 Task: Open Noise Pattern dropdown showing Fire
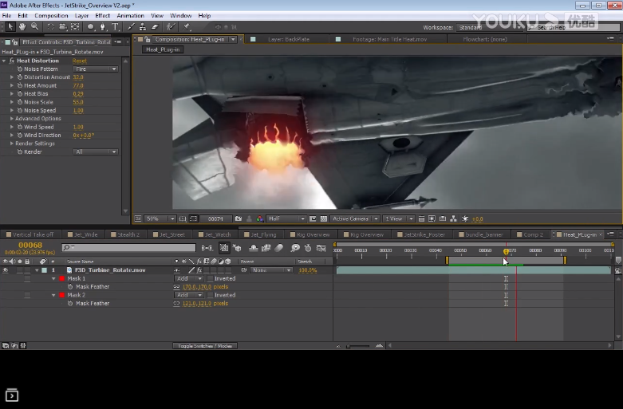(96, 69)
